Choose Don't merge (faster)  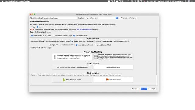[113, 80]
